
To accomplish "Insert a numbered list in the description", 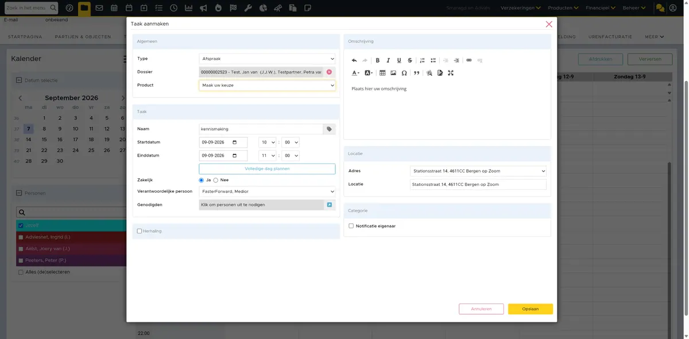I will pyautogui.click(x=423, y=60).
